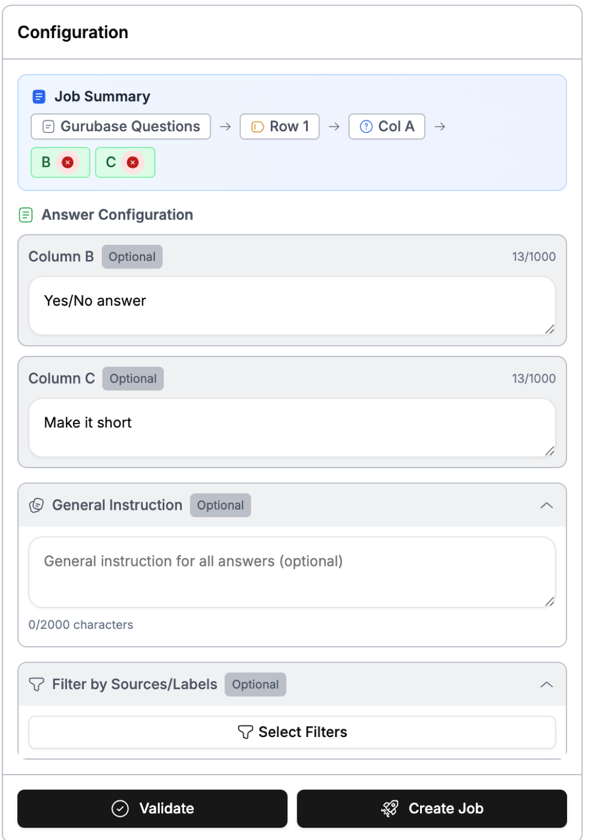Collapse the Filter by Sources/Labels section

(x=547, y=684)
